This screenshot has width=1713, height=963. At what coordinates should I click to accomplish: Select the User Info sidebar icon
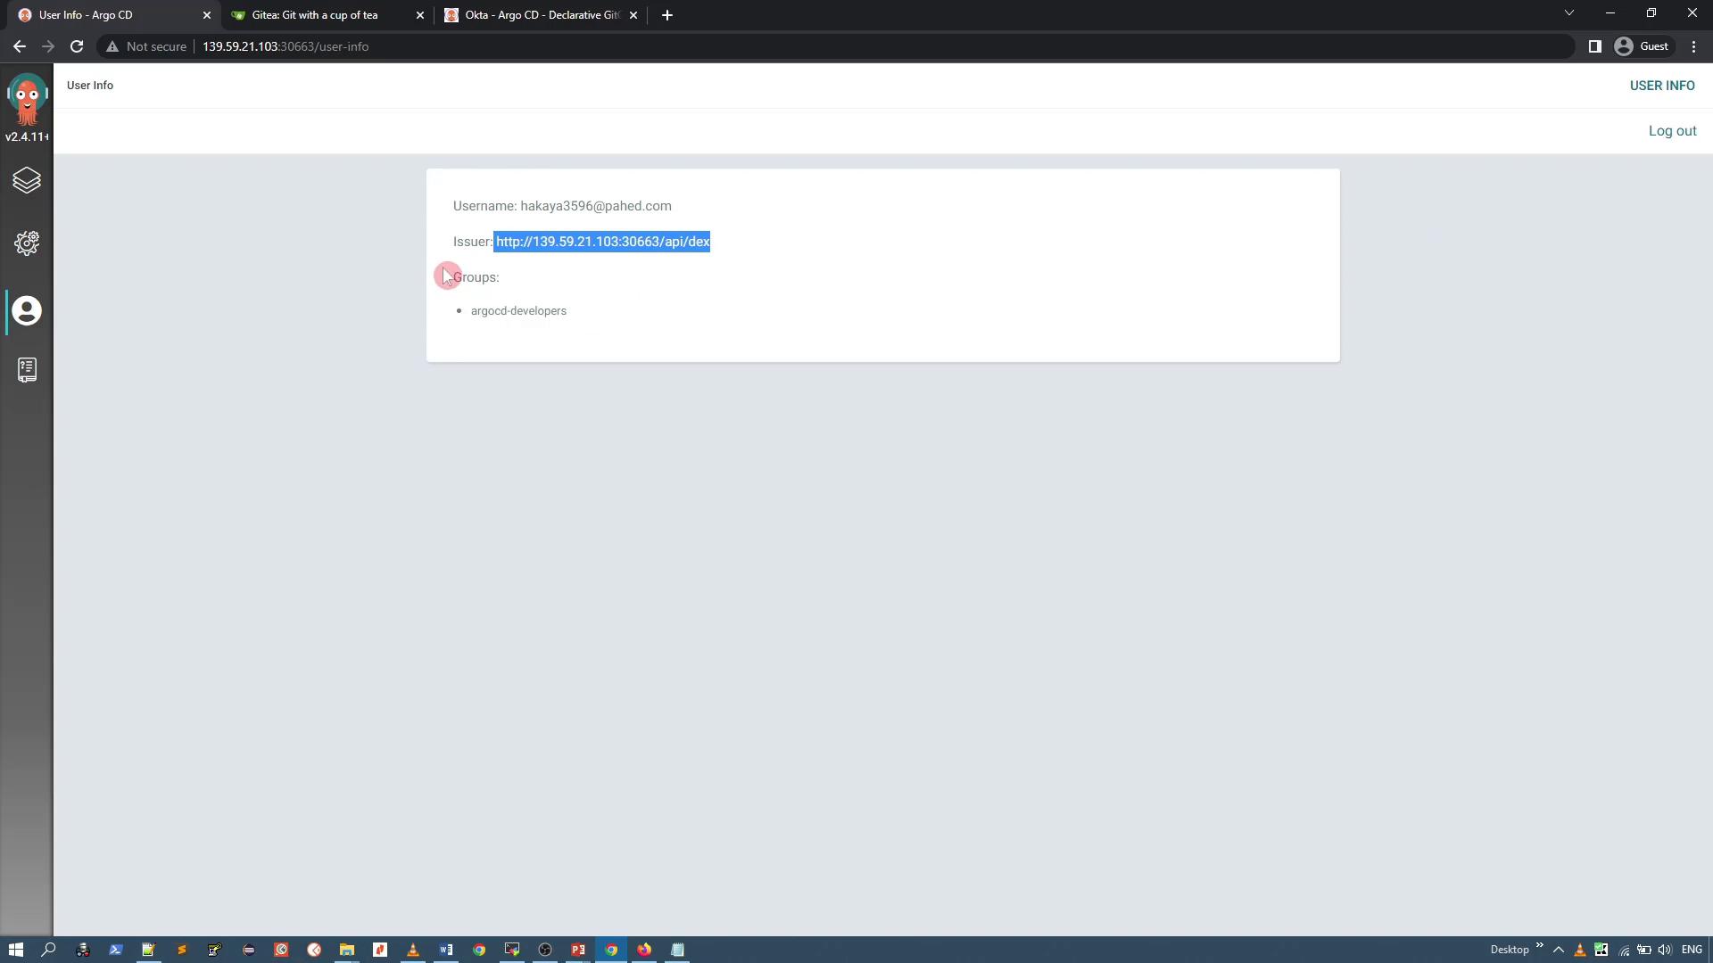27,311
